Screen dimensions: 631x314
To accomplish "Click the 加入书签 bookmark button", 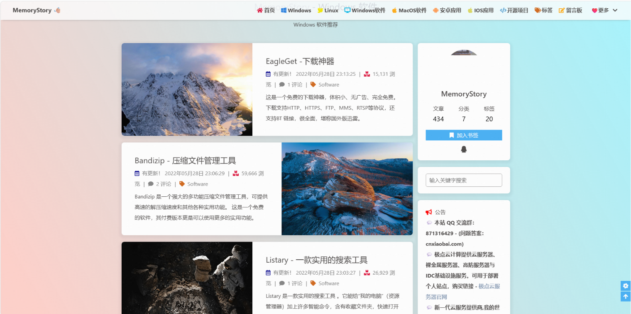I will click(x=464, y=135).
